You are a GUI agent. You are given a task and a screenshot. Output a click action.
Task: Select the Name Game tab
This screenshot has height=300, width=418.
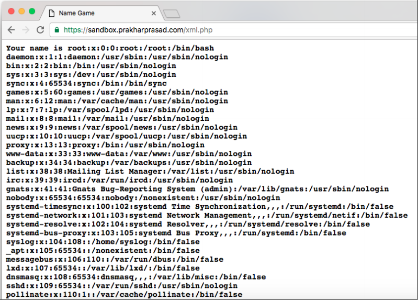tap(103, 13)
